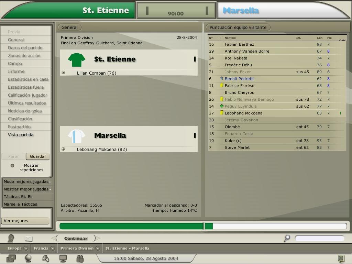The image size is (352, 264).
Task: Click the ball icon beside Lebohang Mokoena goal
Action: [x=63, y=149]
